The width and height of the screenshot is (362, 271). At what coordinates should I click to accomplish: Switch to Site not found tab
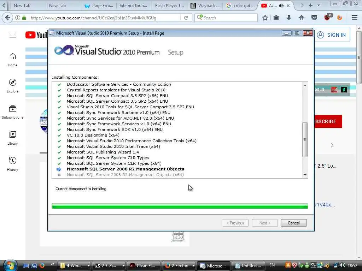pos(133,6)
